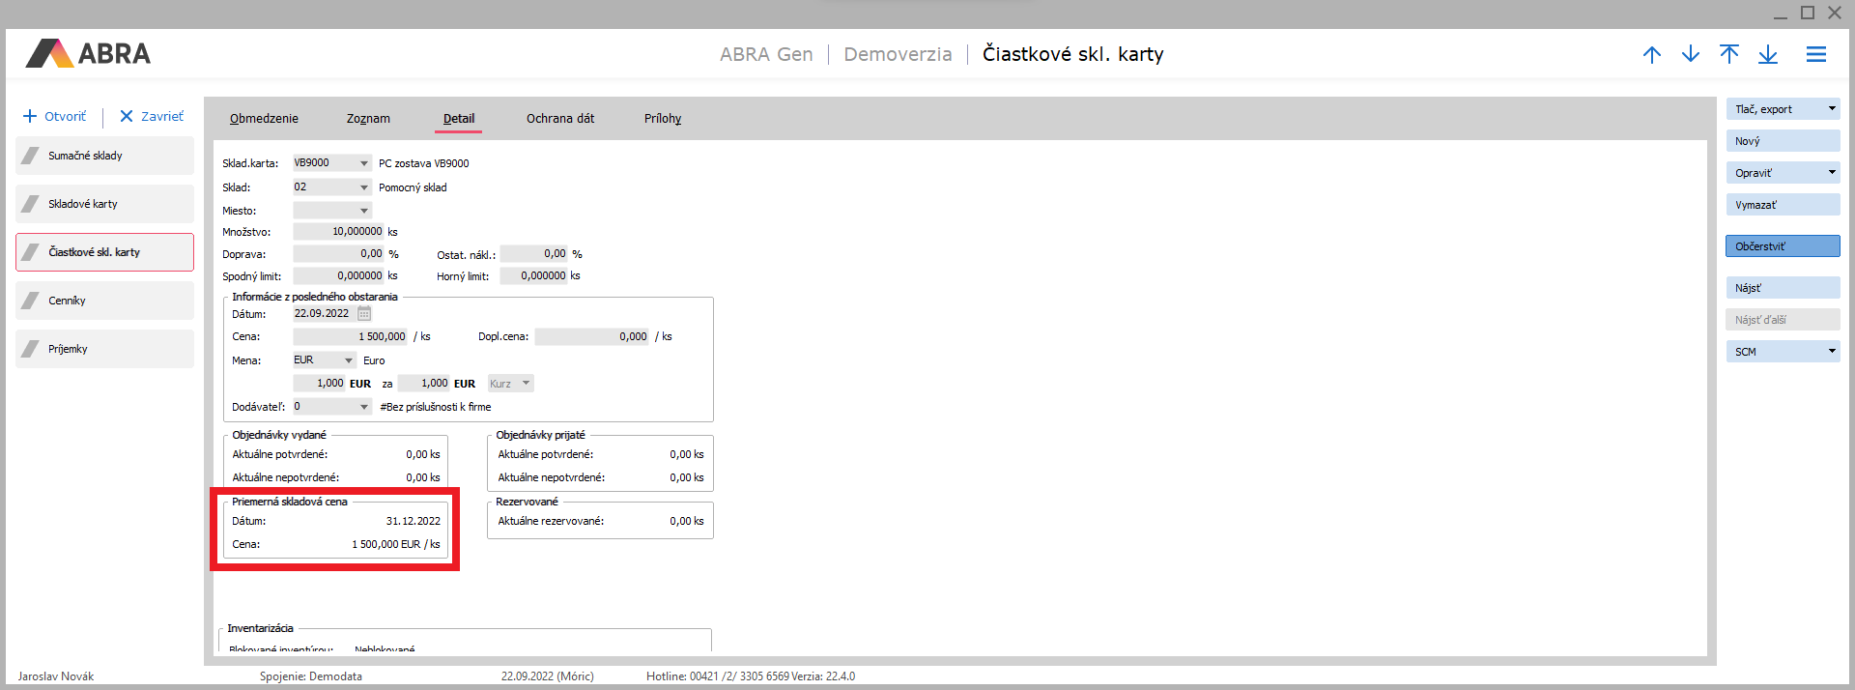Click the Nový button

[x=1782, y=141]
